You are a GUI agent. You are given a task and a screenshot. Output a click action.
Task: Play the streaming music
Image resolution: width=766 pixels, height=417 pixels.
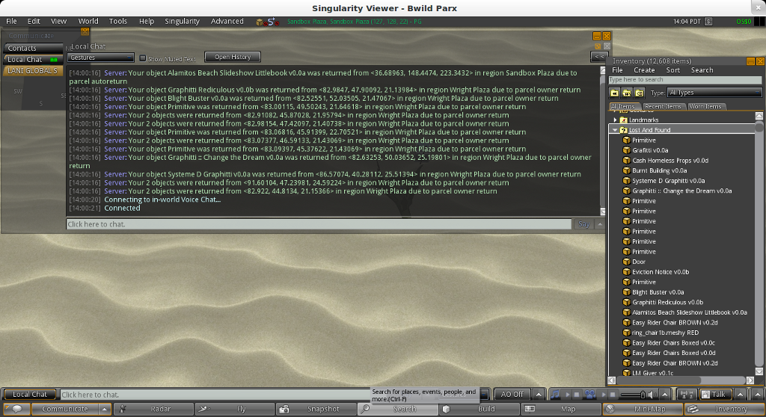coord(568,394)
